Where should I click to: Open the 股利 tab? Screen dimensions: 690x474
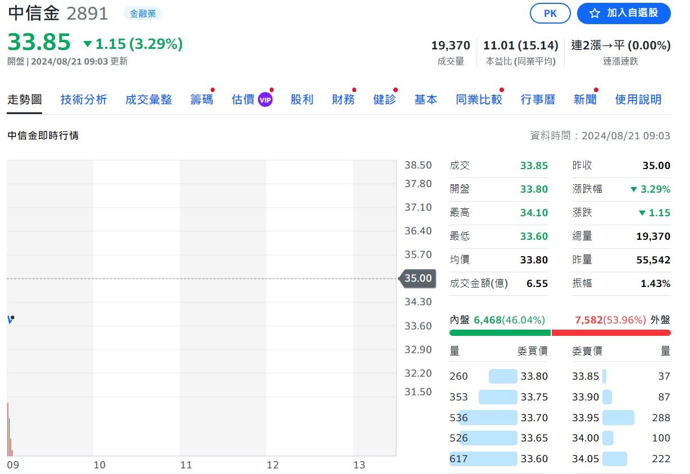point(302,99)
